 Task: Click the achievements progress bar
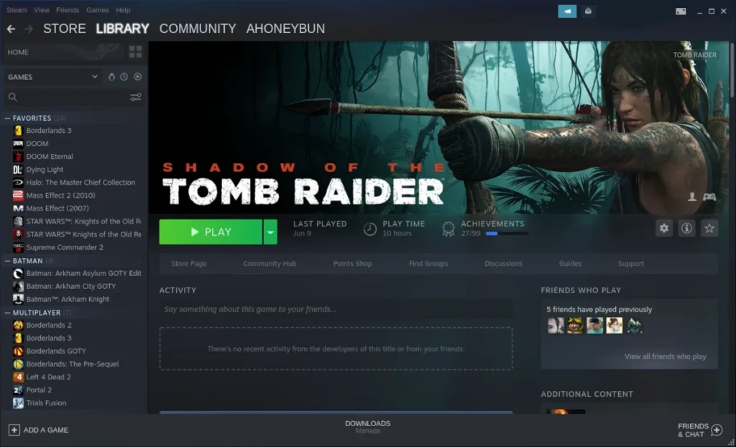tap(507, 234)
